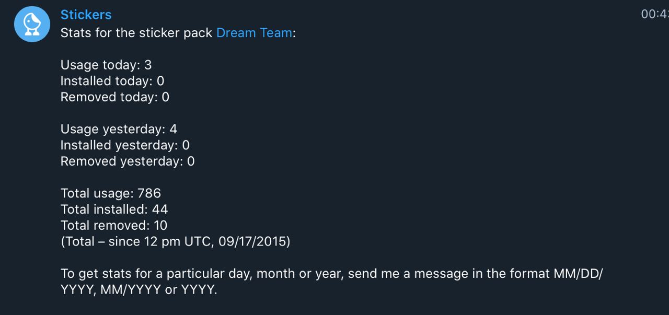Click the 'MM/YYYY' format text

pos(131,290)
